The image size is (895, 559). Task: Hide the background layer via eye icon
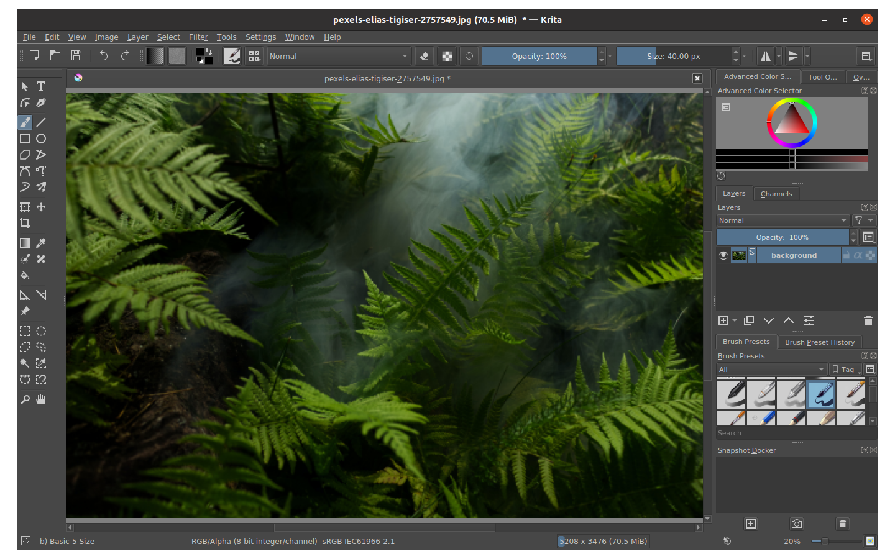pos(723,255)
